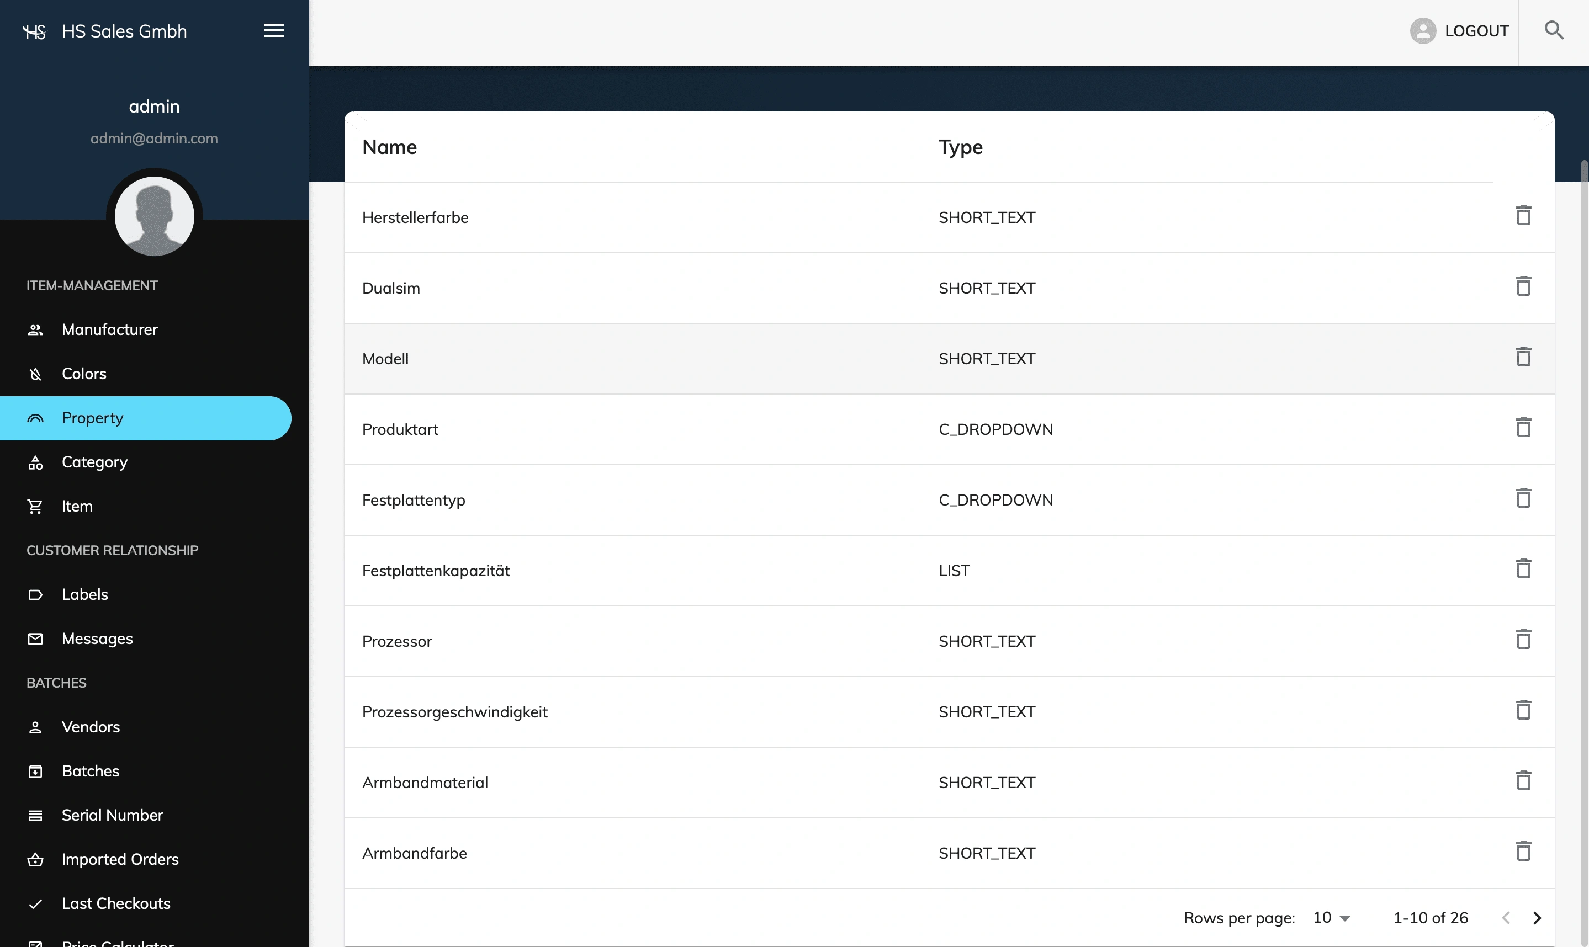This screenshot has width=1589, height=947.
Task: Click the Property icon in sidebar
Action: click(35, 417)
